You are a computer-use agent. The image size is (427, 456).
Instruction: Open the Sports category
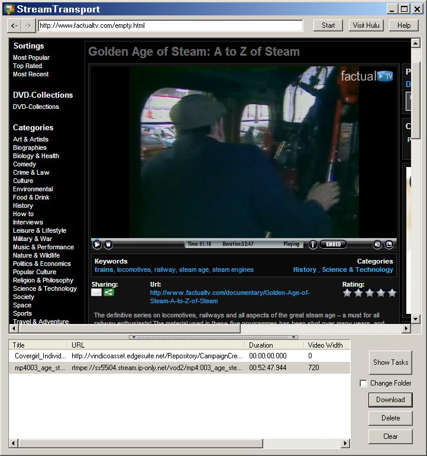point(22,313)
